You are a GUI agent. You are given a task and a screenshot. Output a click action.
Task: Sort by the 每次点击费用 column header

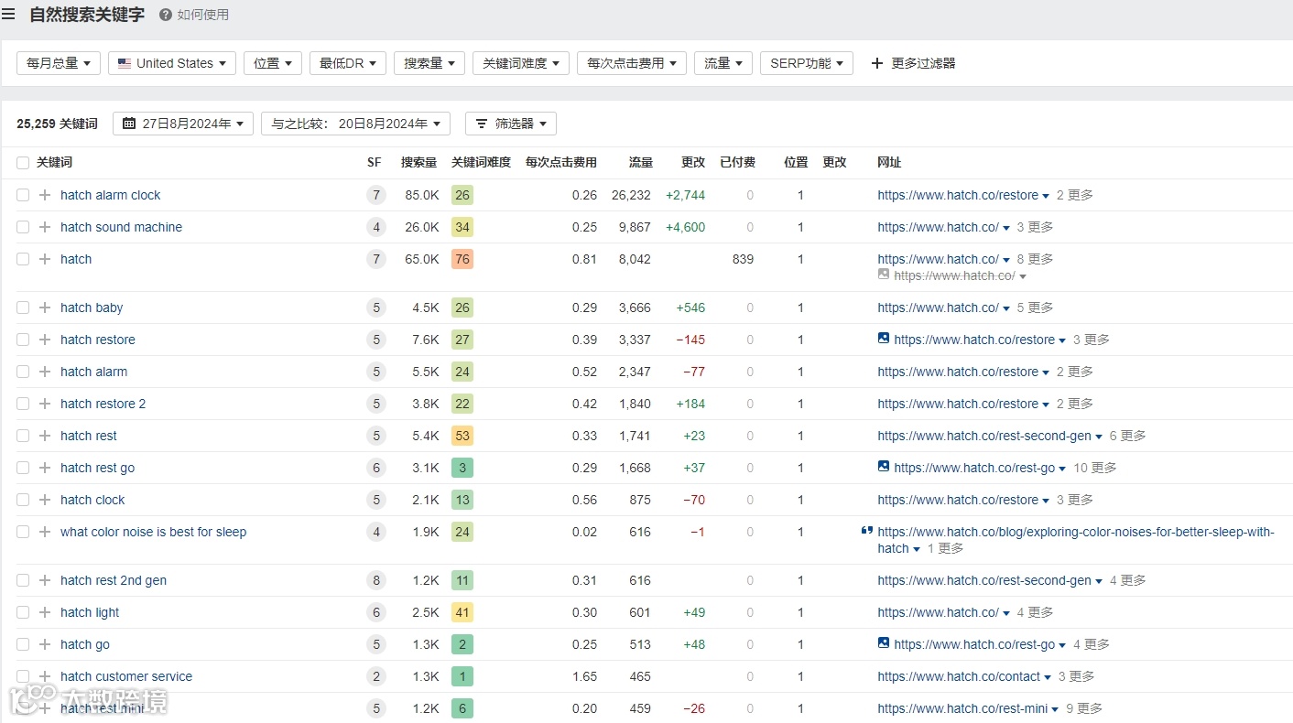coord(560,162)
